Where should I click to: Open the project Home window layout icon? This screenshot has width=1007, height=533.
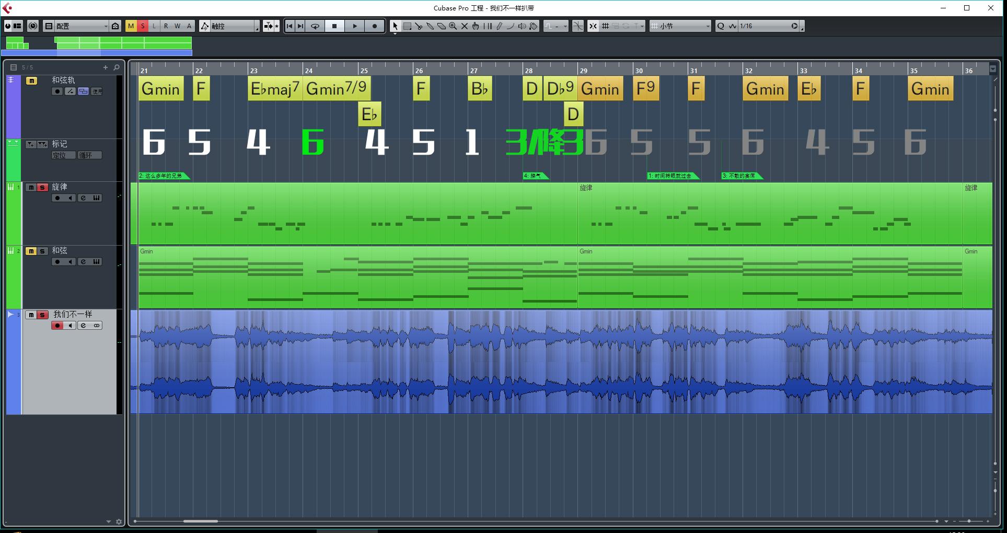tap(115, 26)
